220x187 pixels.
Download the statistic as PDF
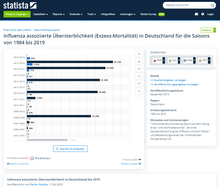pyautogui.click(x=158, y=60)
